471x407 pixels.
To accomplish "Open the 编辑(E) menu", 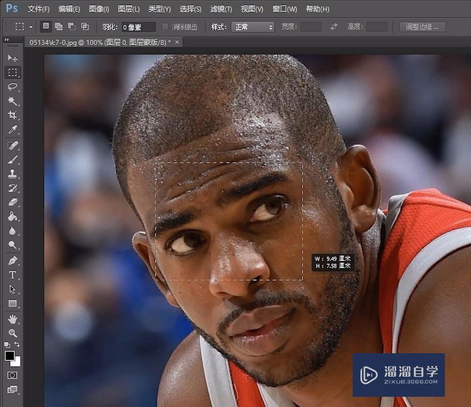I will (x=69, y=9).
